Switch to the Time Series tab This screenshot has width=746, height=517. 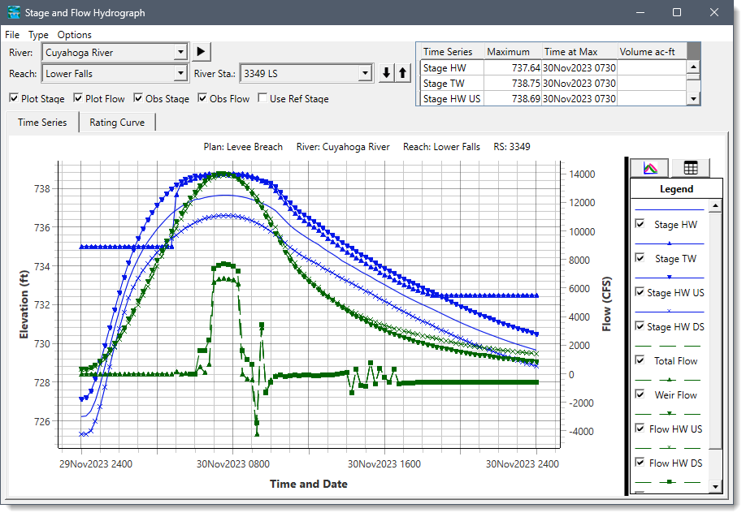click(x=42, y=122)
